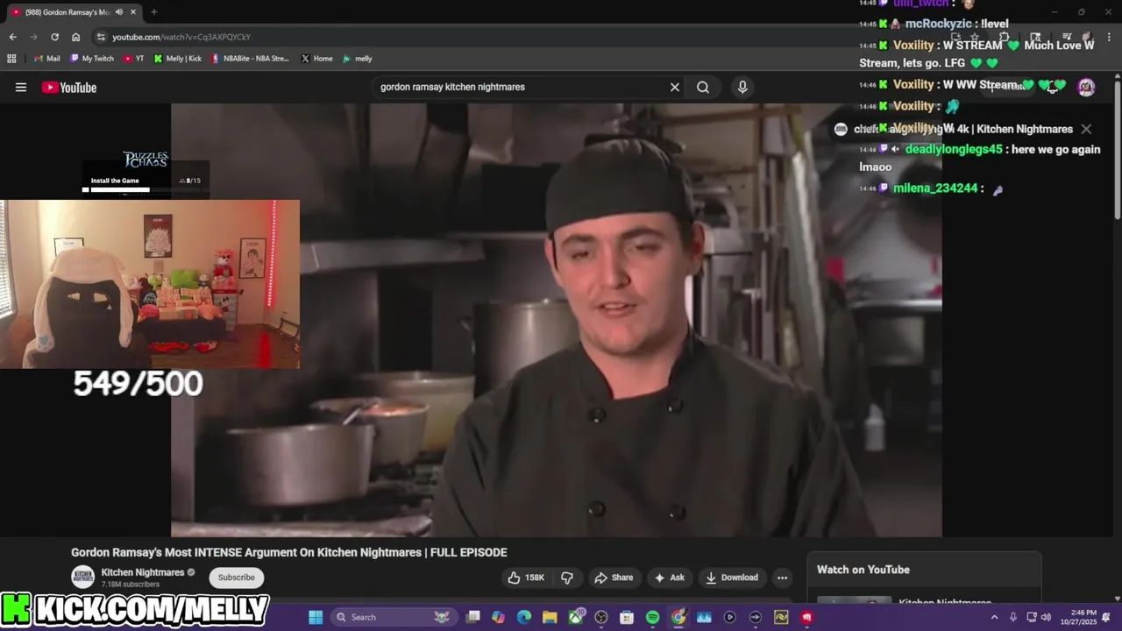Viewport: 1122px width, 631px height.
Task: Open Chrome's three-dot menu
Action: point(1108,37)
